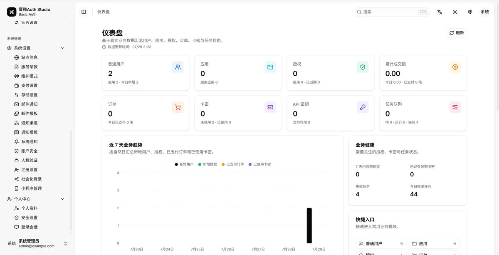499x255 pixels.
Task: Open the language translation switcher
Action: 440,12
